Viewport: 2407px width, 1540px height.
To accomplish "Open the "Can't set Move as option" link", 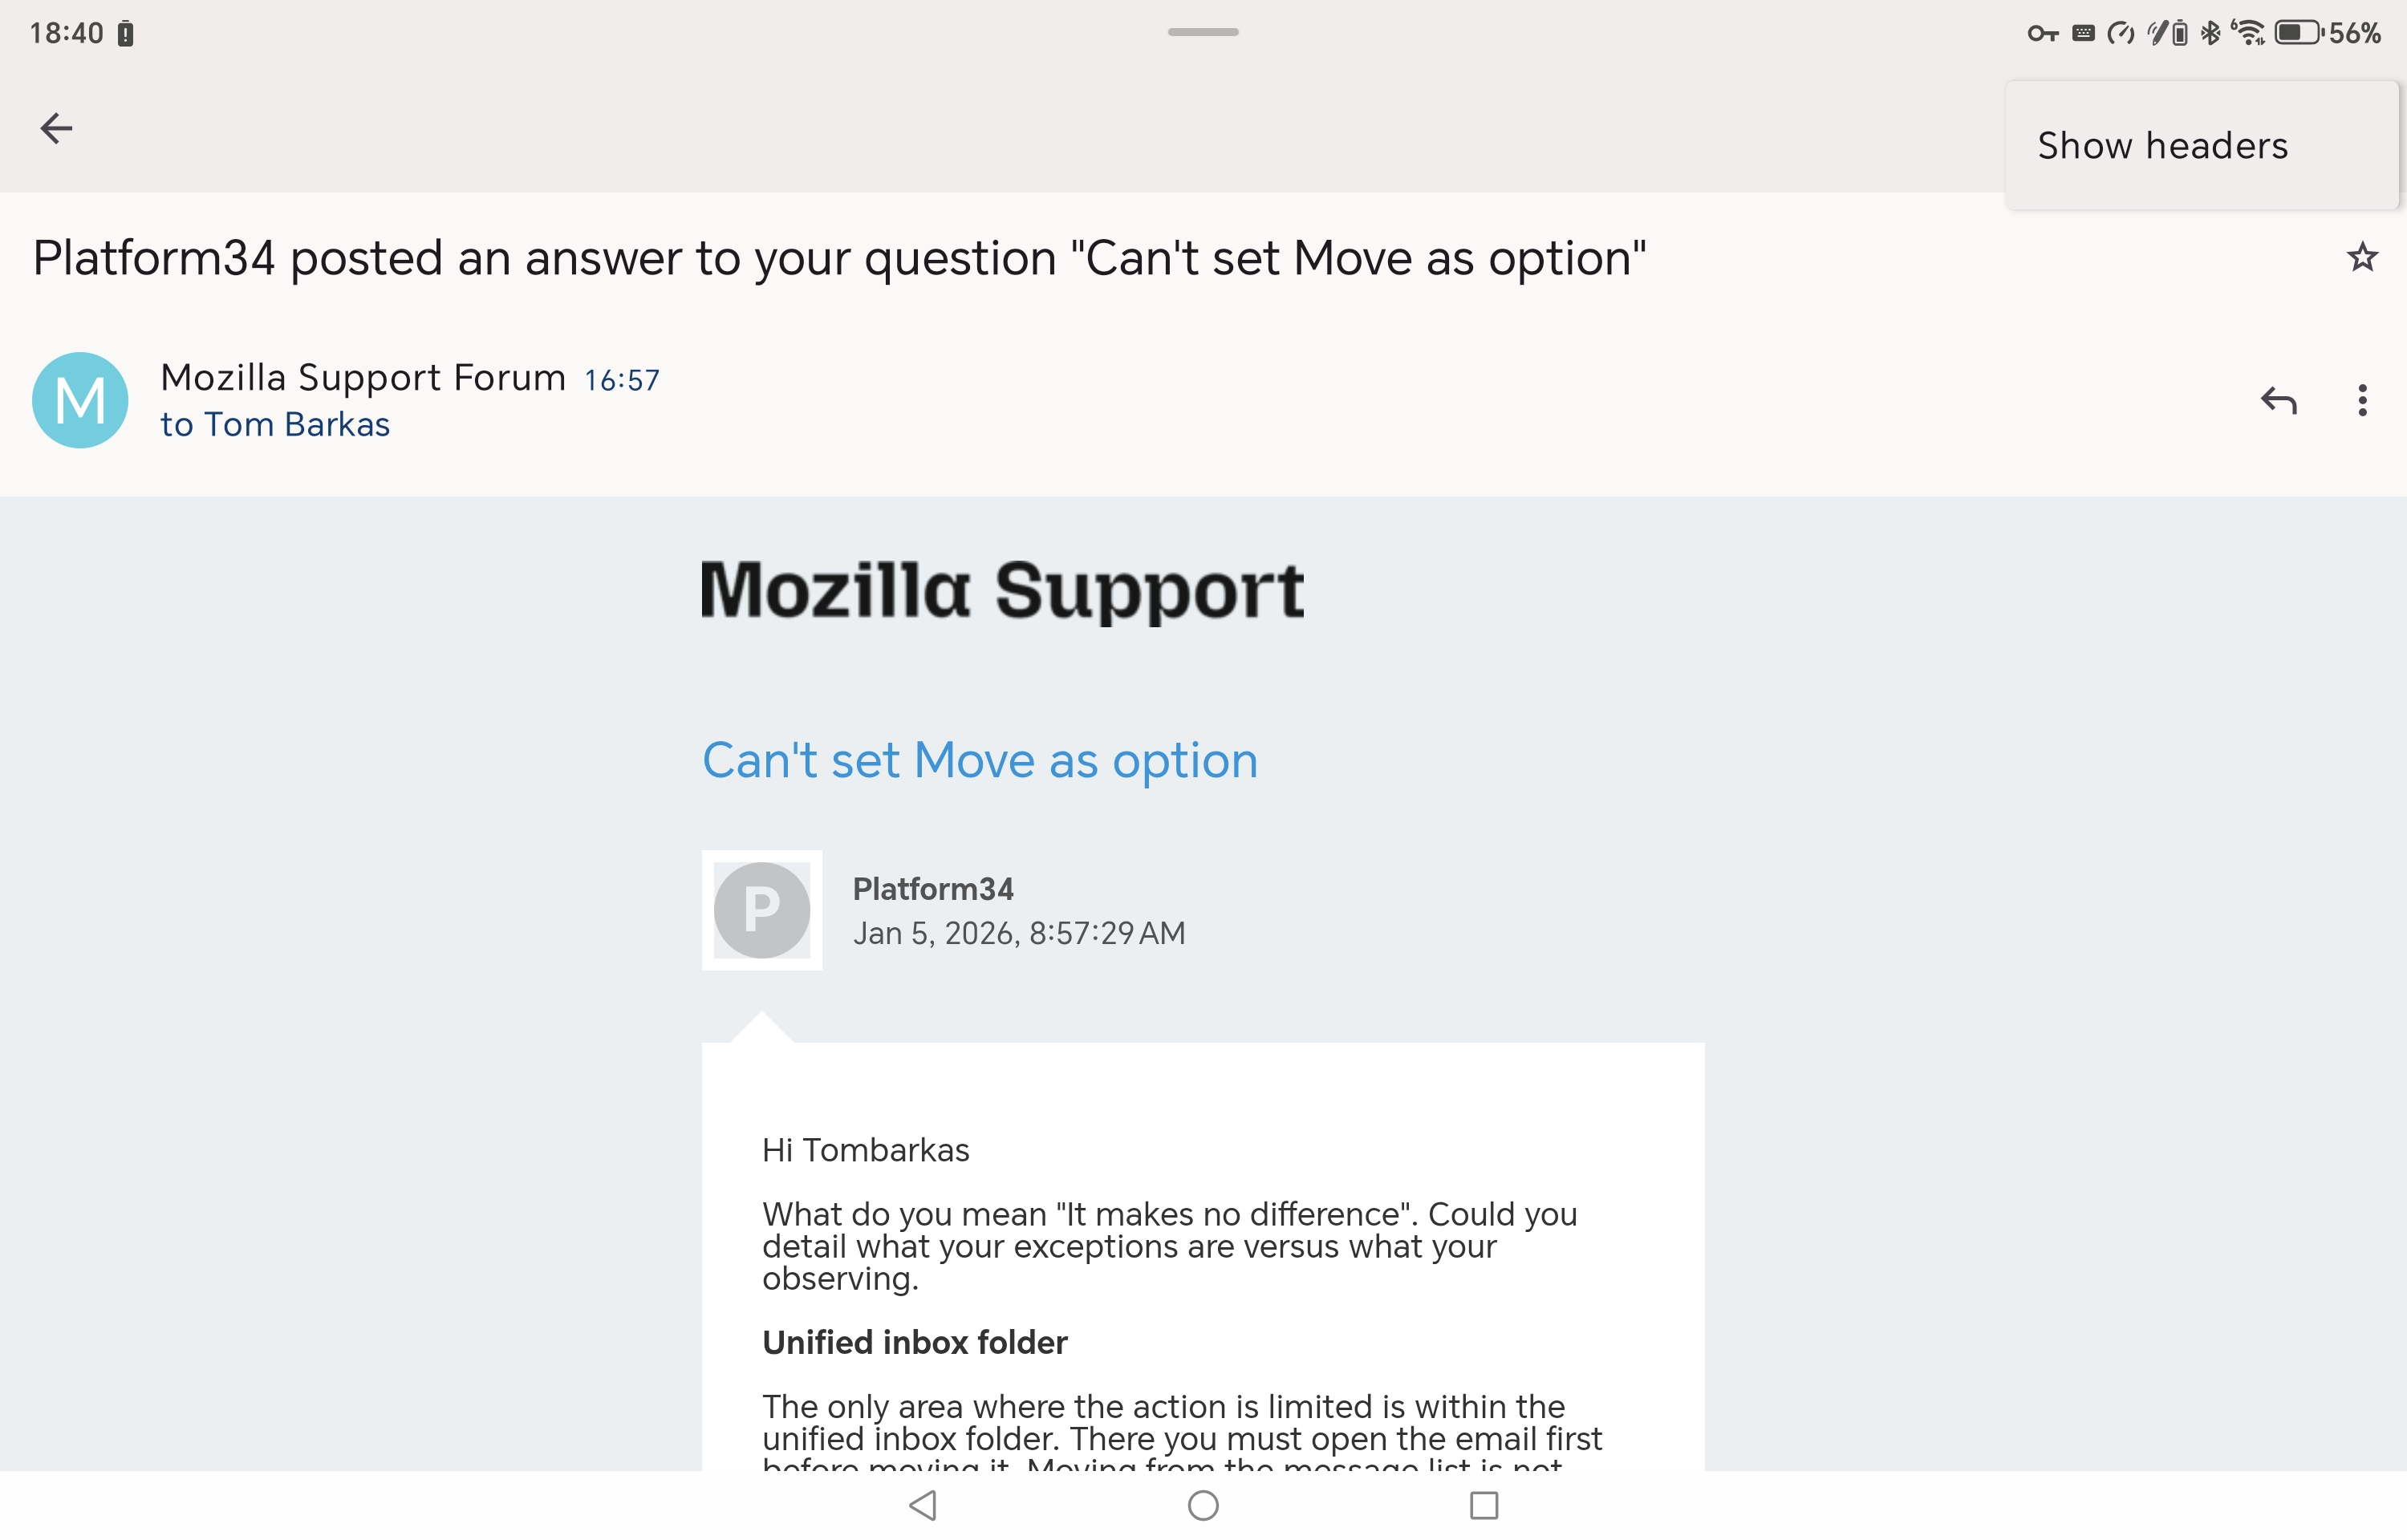I will tap(979, 760).
